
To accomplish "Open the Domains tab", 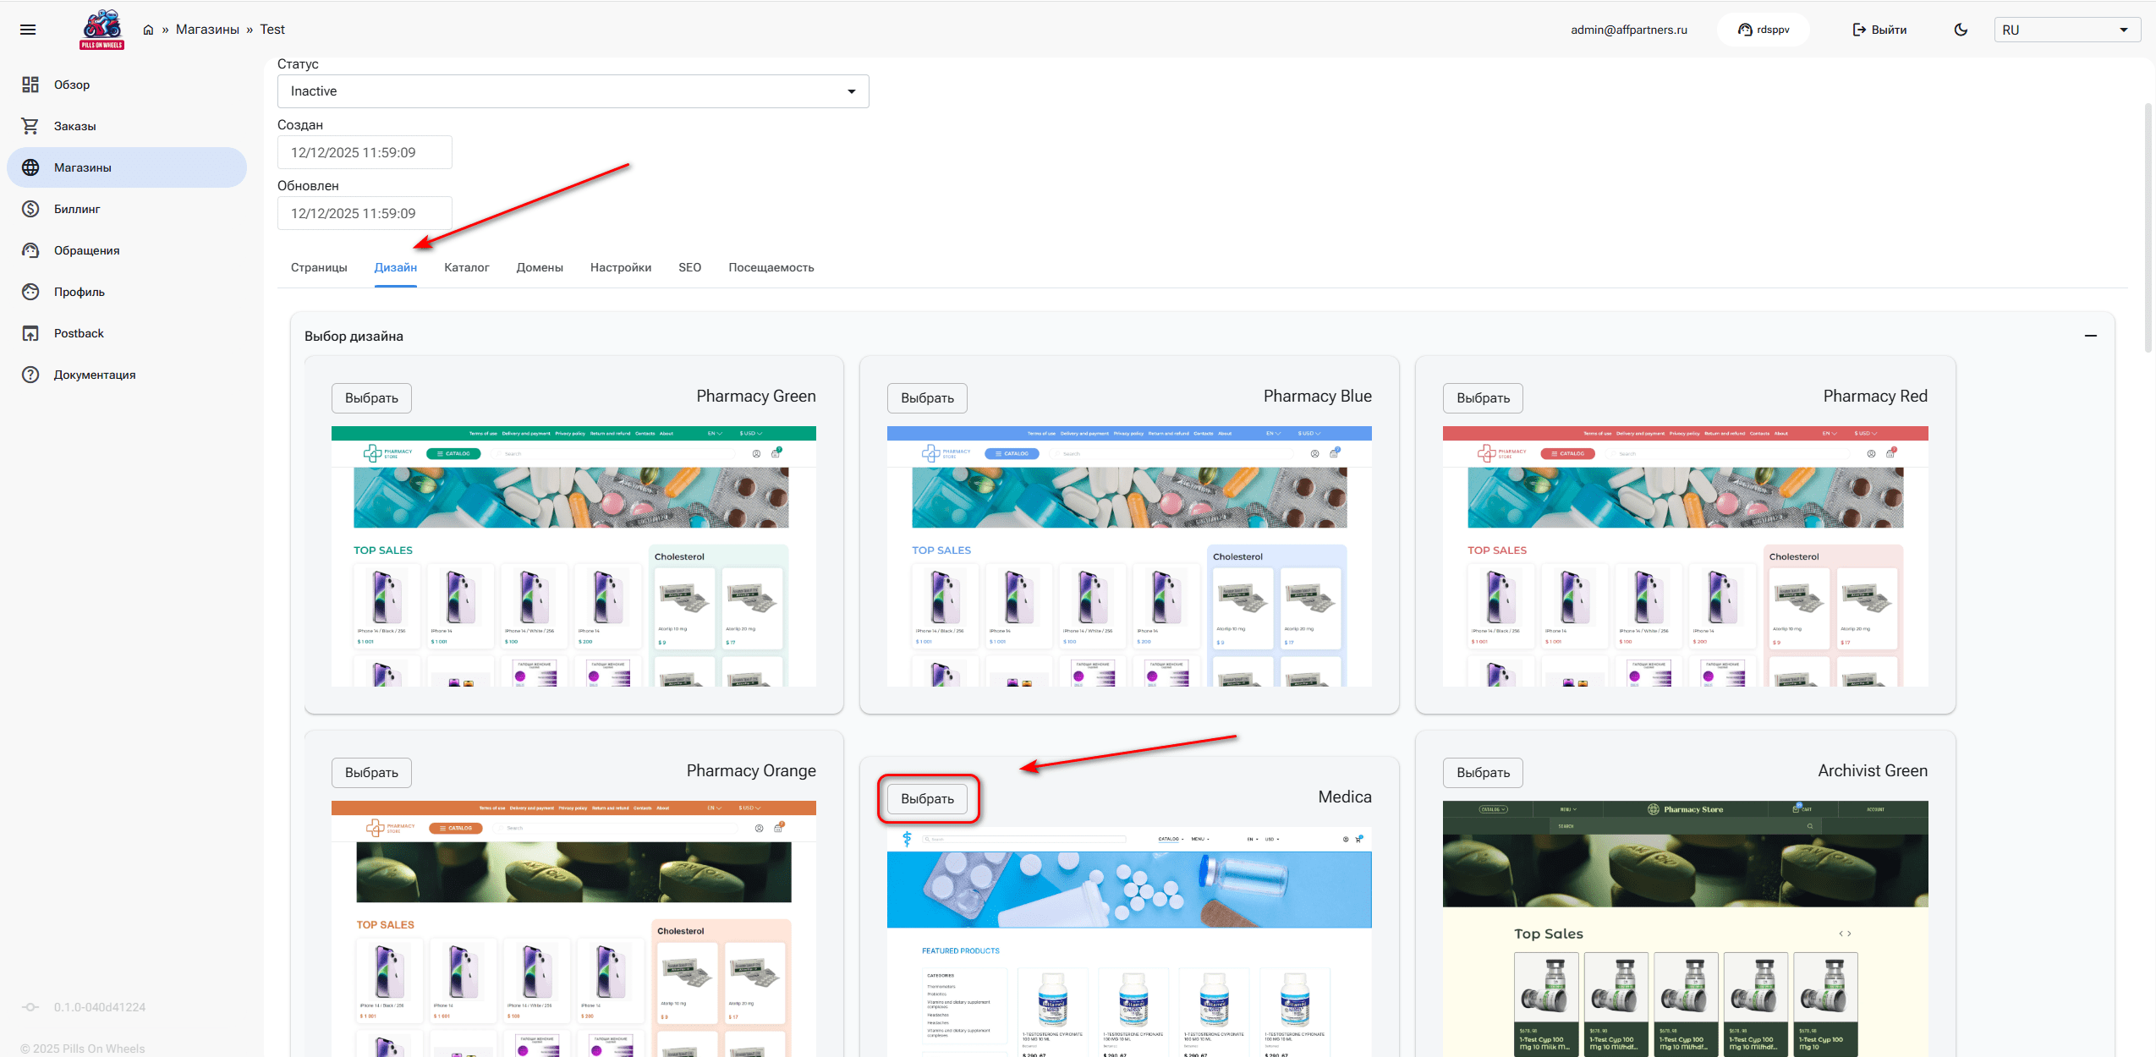I will 540,267.
